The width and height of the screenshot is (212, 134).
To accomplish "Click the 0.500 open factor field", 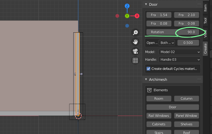I will (188, 43).
